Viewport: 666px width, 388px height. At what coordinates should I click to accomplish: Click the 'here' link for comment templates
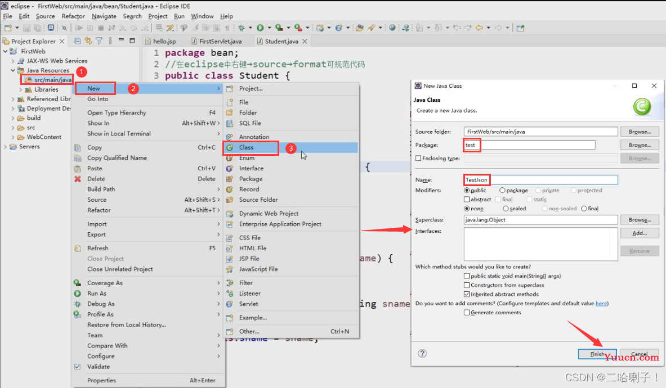pos(601,304)
